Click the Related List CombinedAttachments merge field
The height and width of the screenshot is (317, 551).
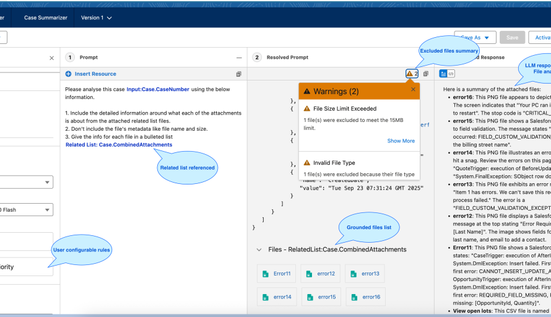coord(119,144)
